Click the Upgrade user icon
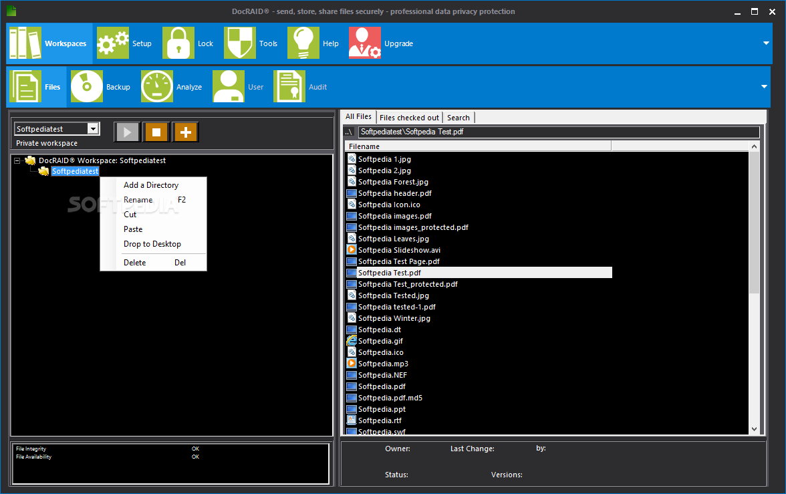Screen dimensions: 786x494 365,43
